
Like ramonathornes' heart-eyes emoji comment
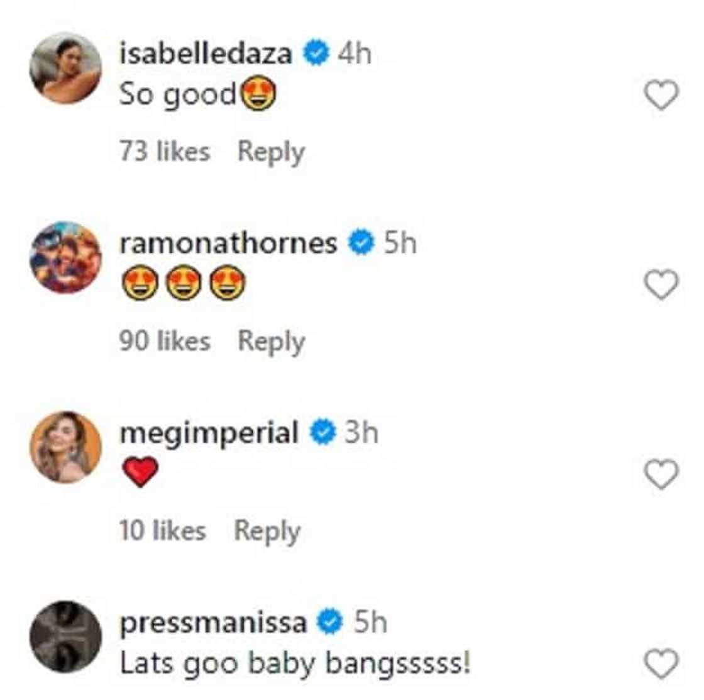pyautogui.click(x=661, y=285)
